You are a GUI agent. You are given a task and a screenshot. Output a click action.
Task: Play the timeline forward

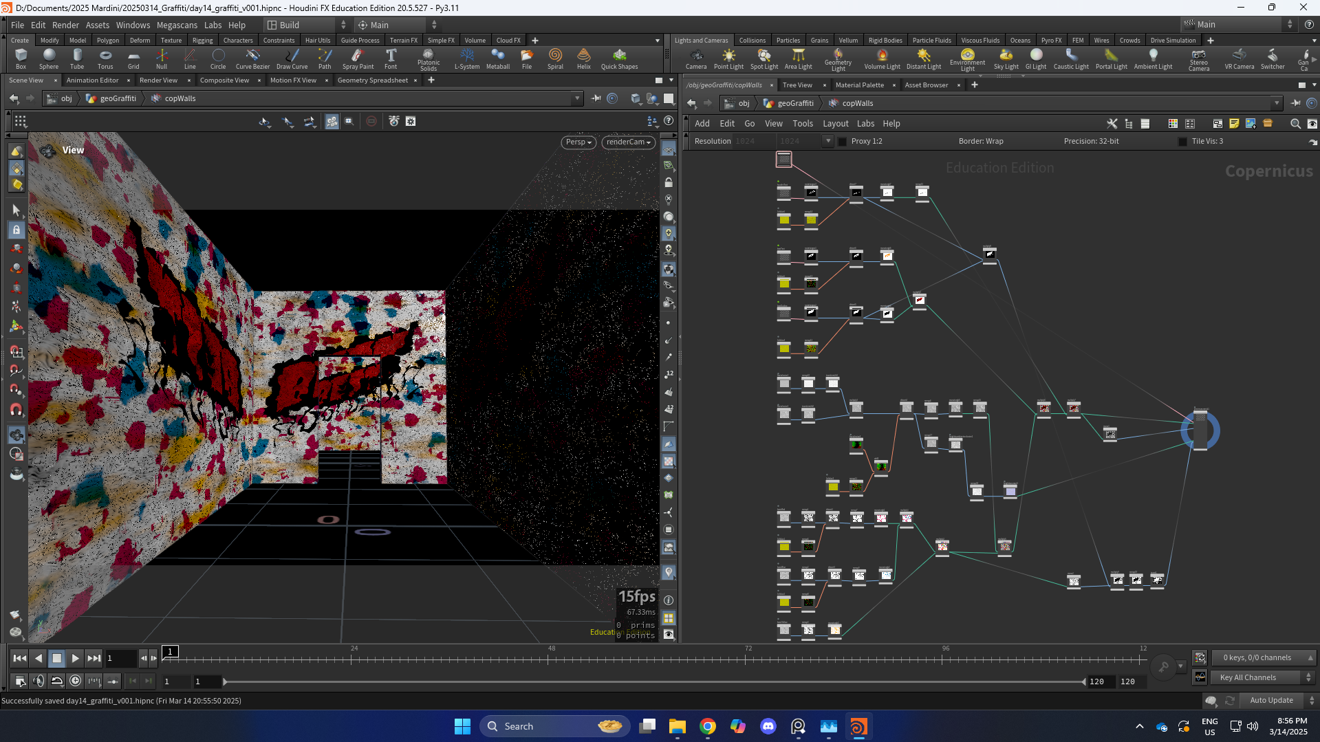(75, 658)
